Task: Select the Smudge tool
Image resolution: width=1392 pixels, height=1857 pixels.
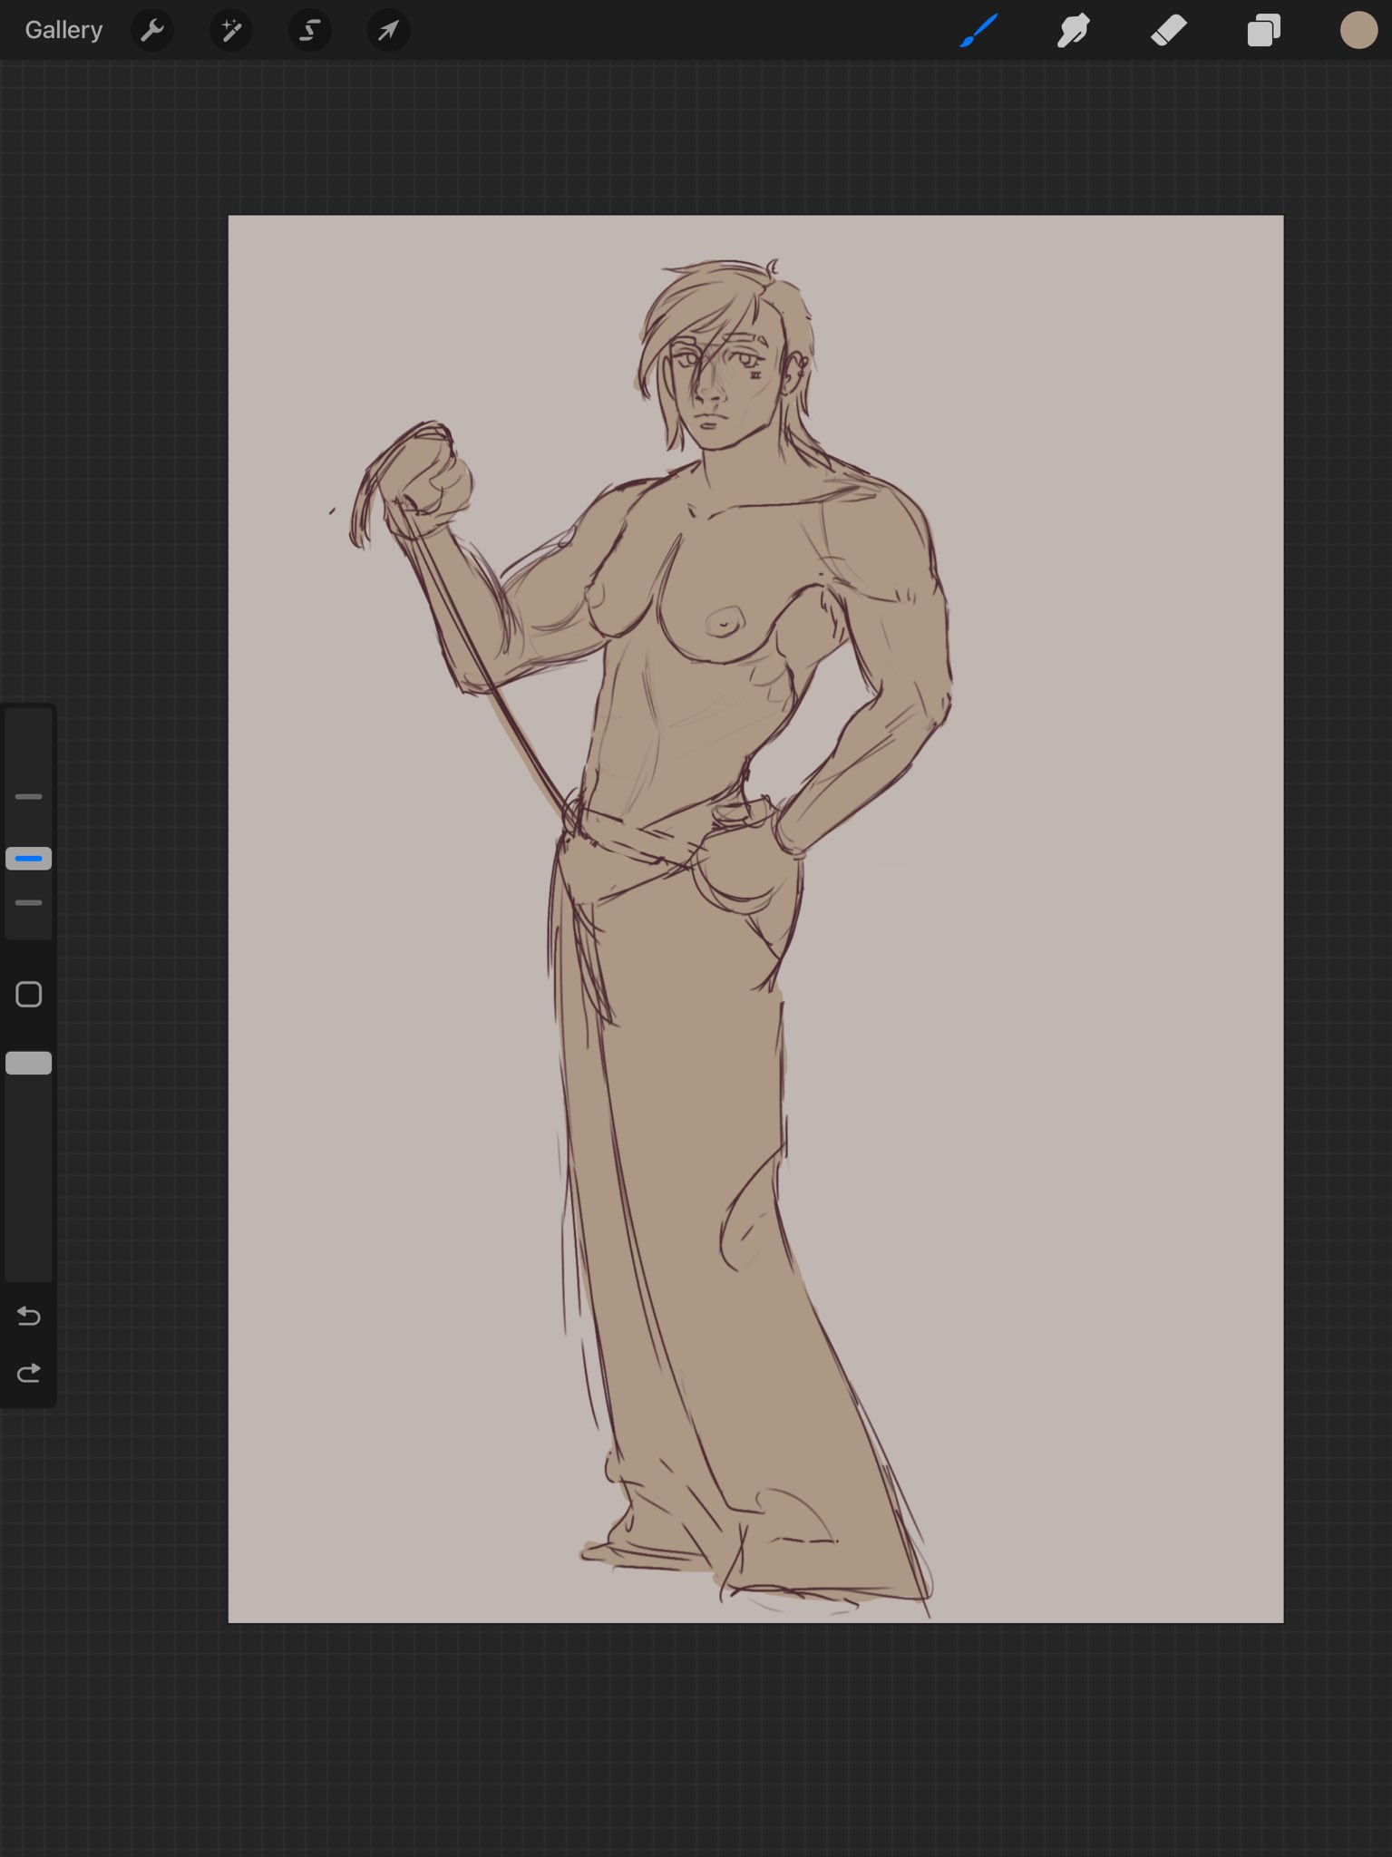Action: (1074, 30)
